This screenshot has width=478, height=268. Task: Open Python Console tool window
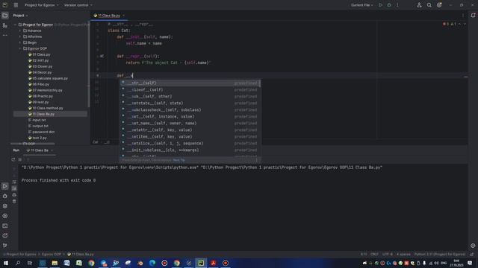(5, 196)
